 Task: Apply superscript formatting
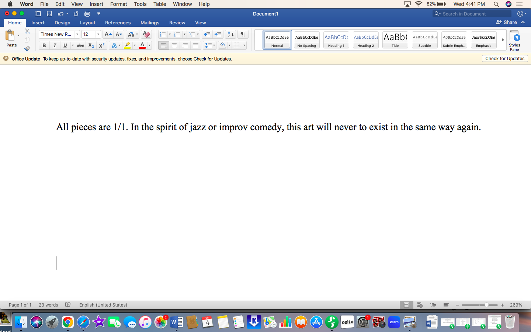[x=102, y=45]
